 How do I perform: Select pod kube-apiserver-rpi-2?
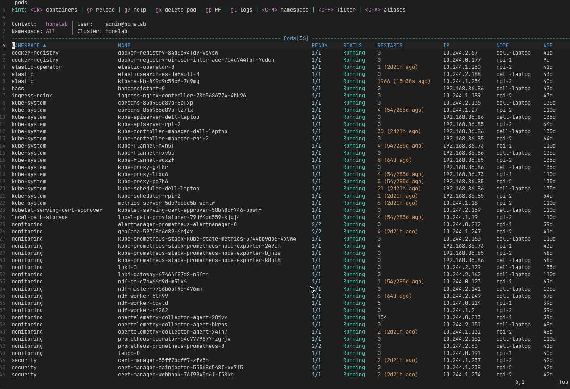[x=149, y=124]
